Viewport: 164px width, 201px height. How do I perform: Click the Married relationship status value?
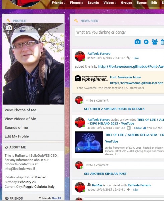(40, 177)
